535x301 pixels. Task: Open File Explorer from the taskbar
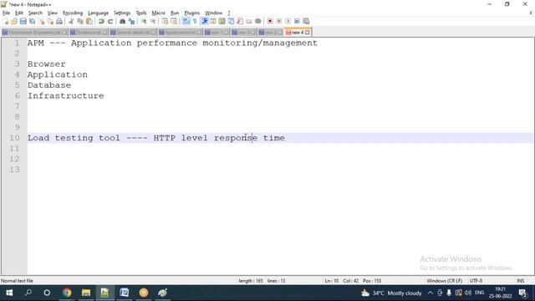86,293
